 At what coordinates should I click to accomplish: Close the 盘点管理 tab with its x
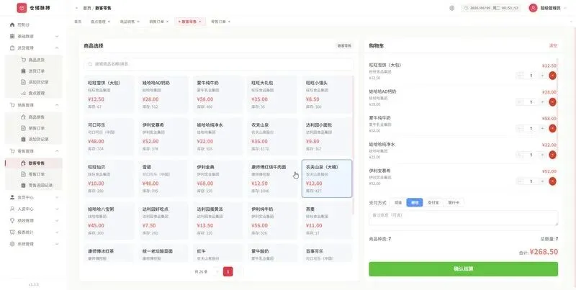[x=109, y=22]
